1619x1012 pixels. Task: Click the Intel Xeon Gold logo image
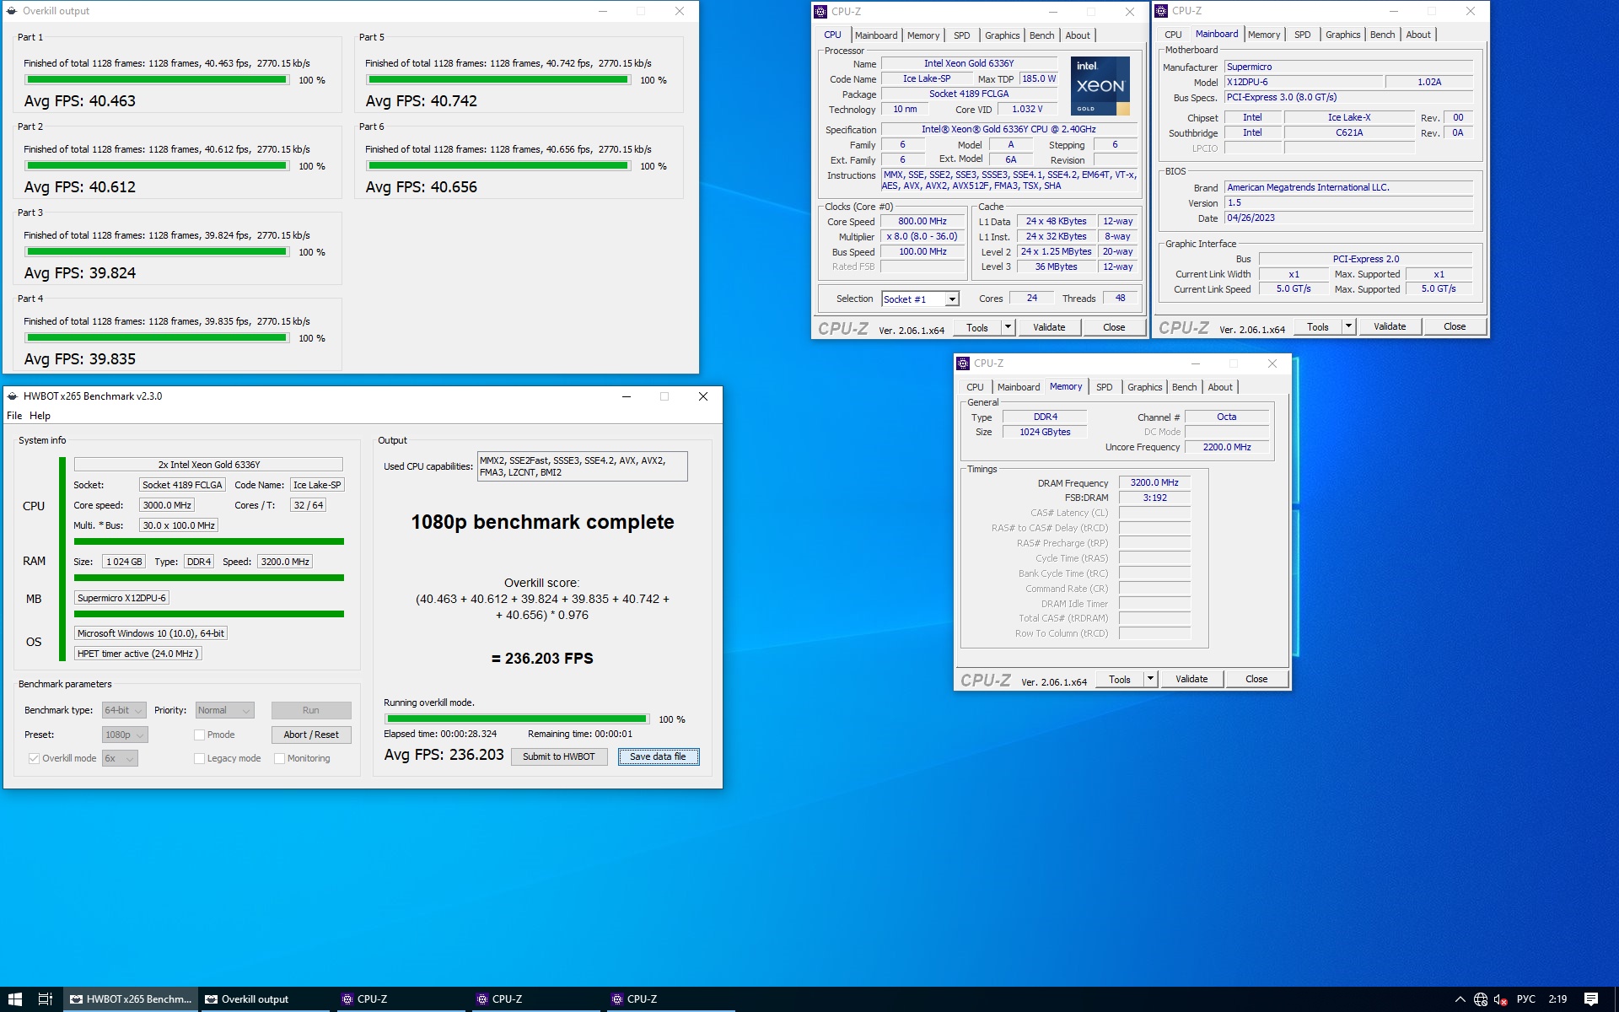click(1100, 86)
